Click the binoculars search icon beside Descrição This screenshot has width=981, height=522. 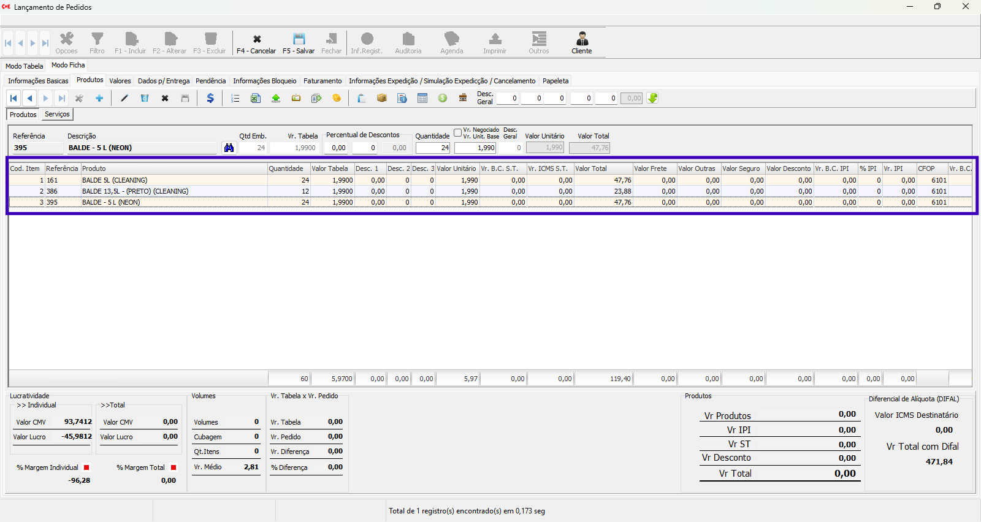pyautogui.click(x=229, y=148)
